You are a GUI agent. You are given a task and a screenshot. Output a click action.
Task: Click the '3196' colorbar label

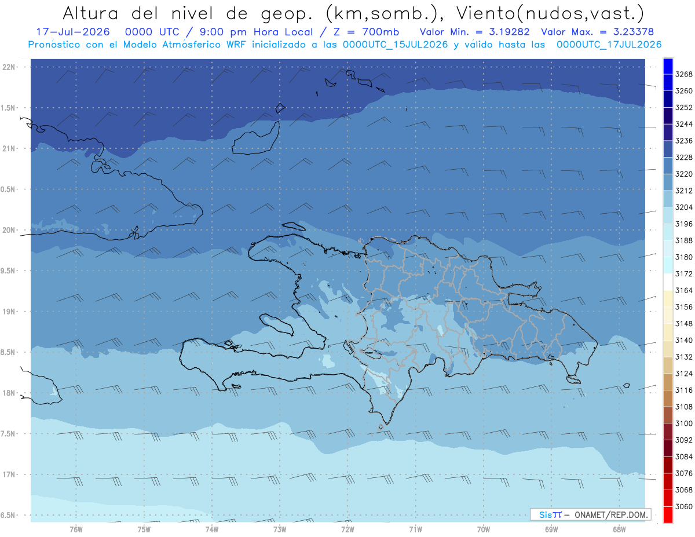pos(684,224)
